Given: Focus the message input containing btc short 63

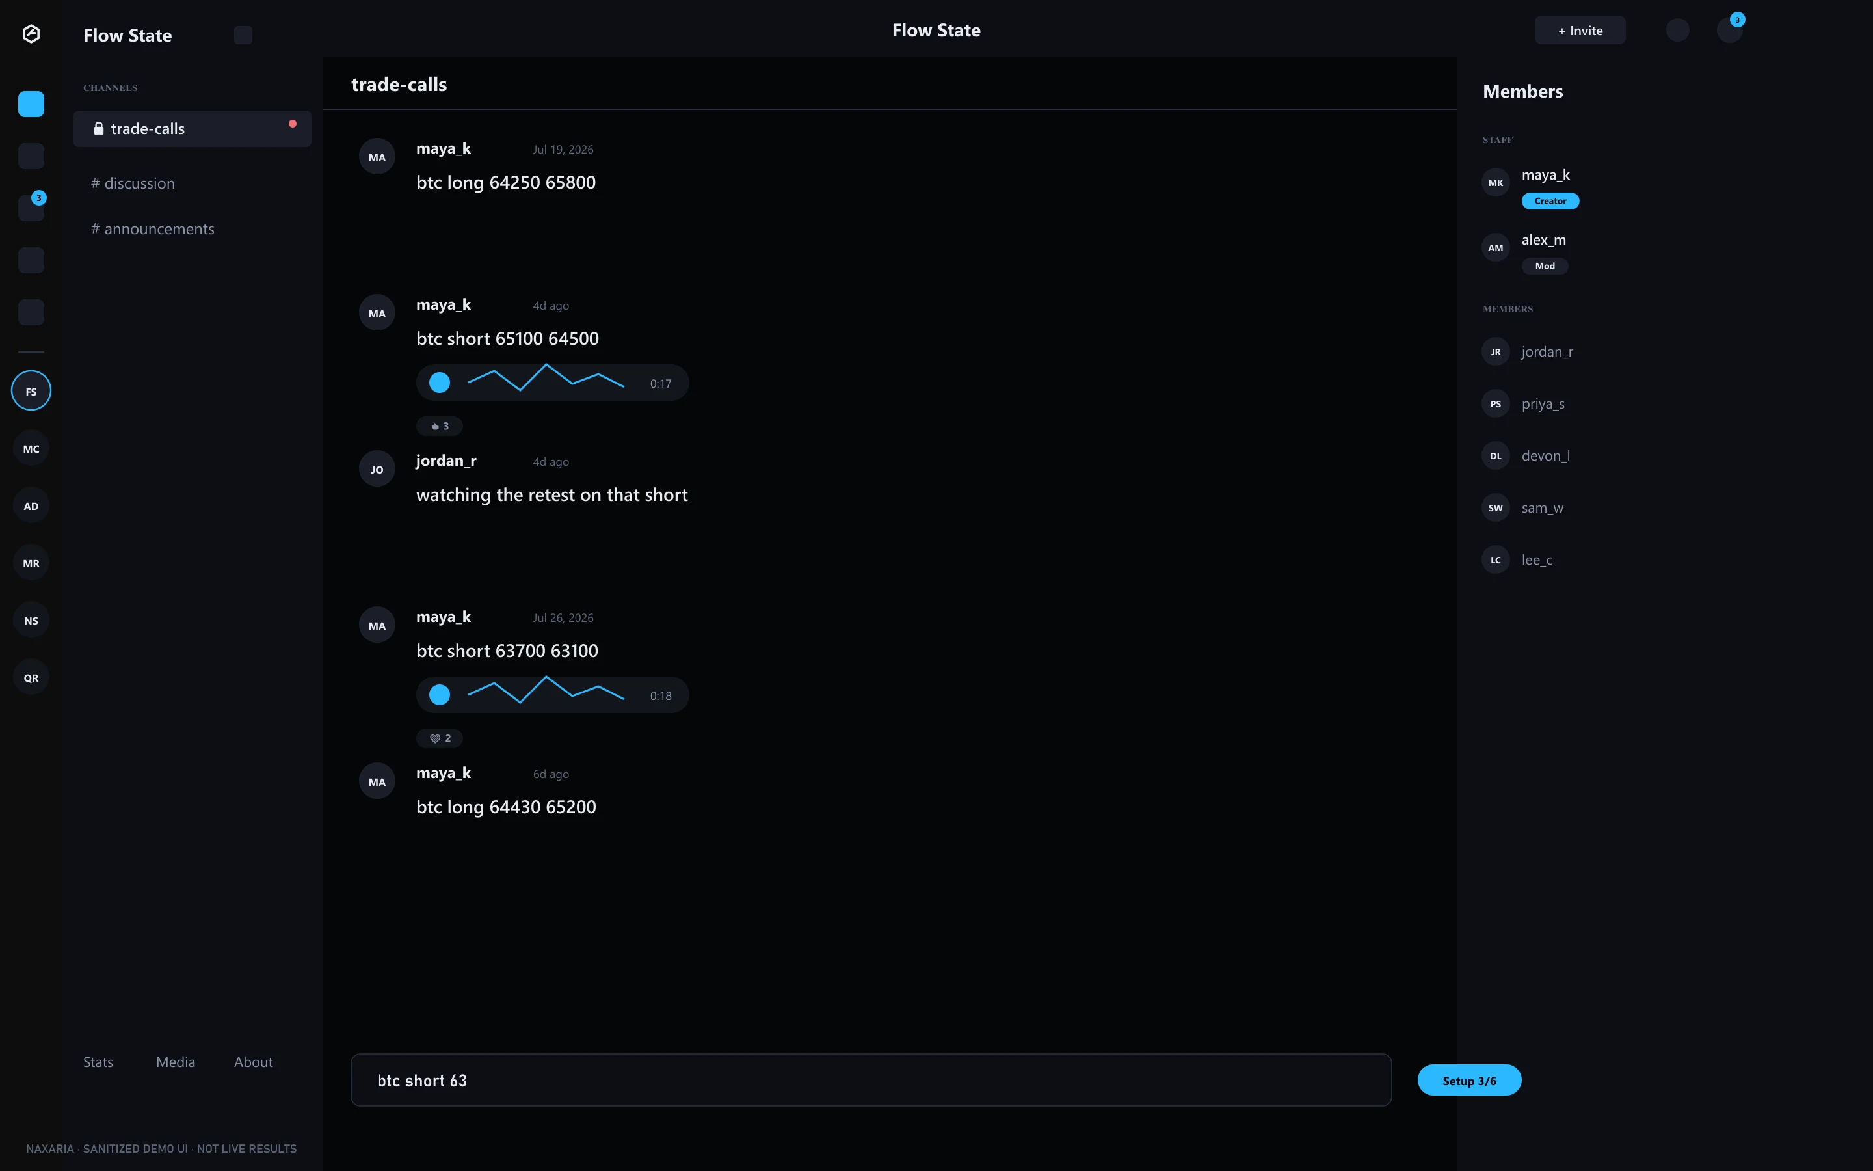Looking at the screenshot, I should pyautogui.click(x=871, y=1080).
